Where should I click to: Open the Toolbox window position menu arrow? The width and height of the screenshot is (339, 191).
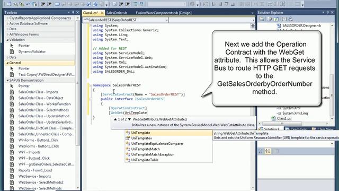[69, 13]
